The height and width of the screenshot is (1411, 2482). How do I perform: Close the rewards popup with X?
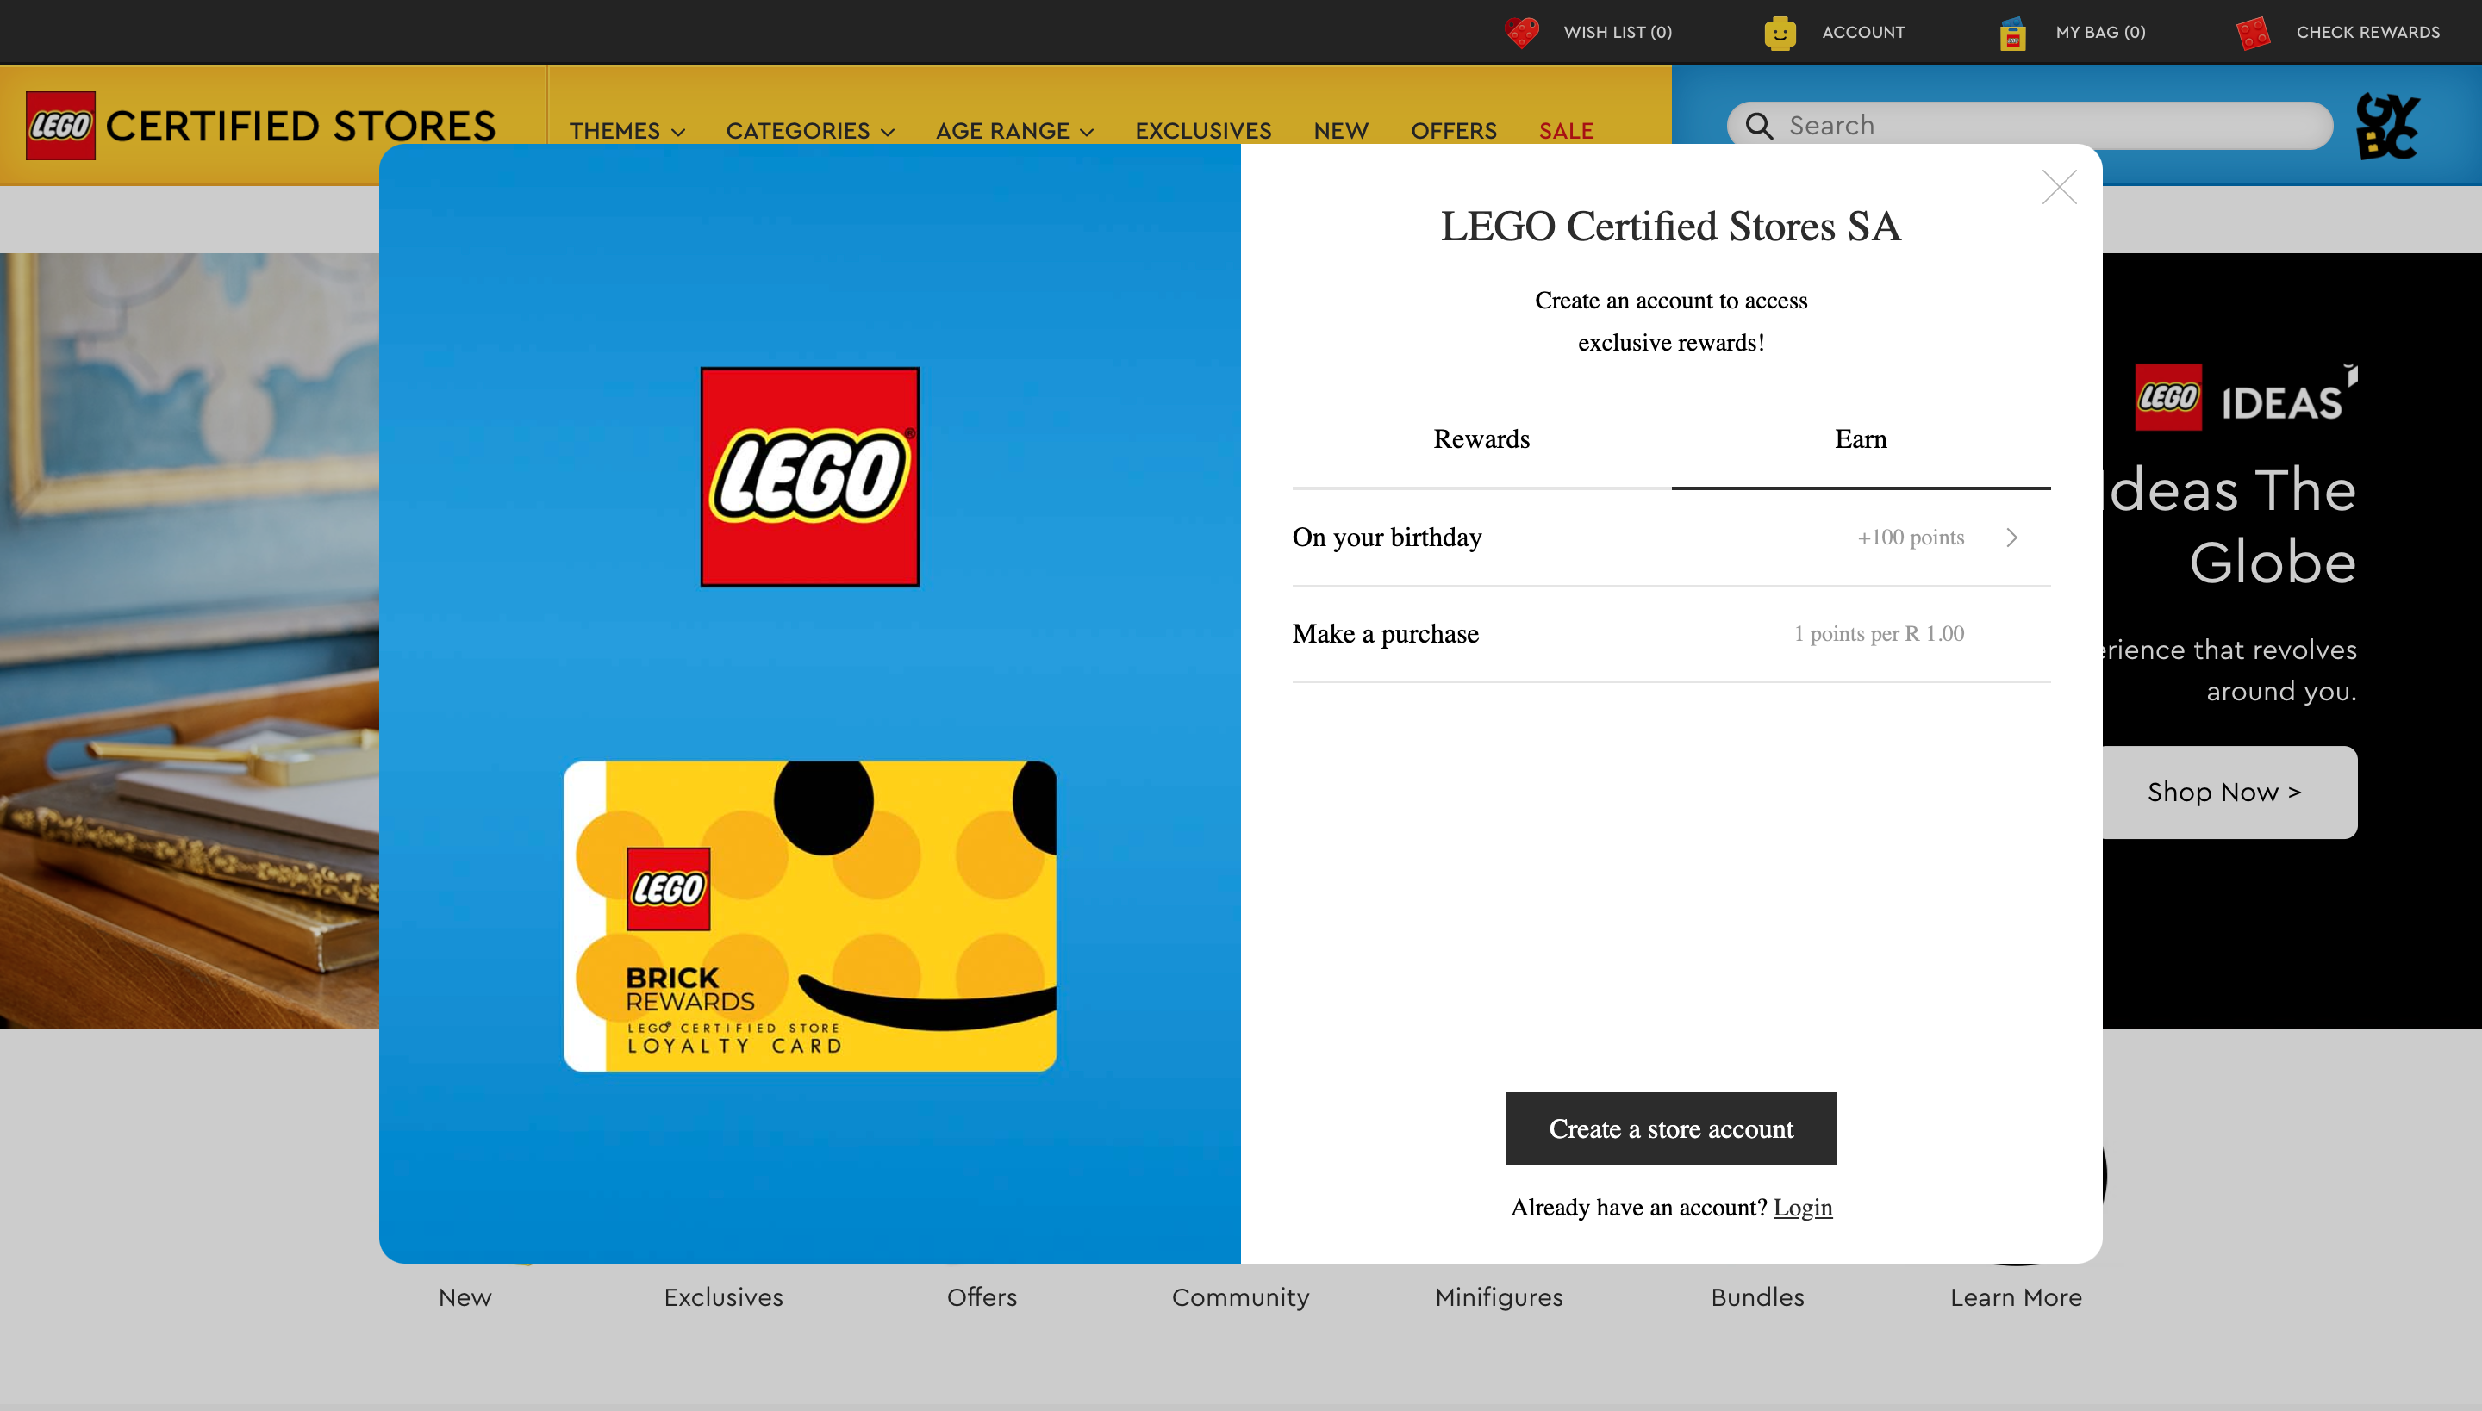pos(2060,187)
